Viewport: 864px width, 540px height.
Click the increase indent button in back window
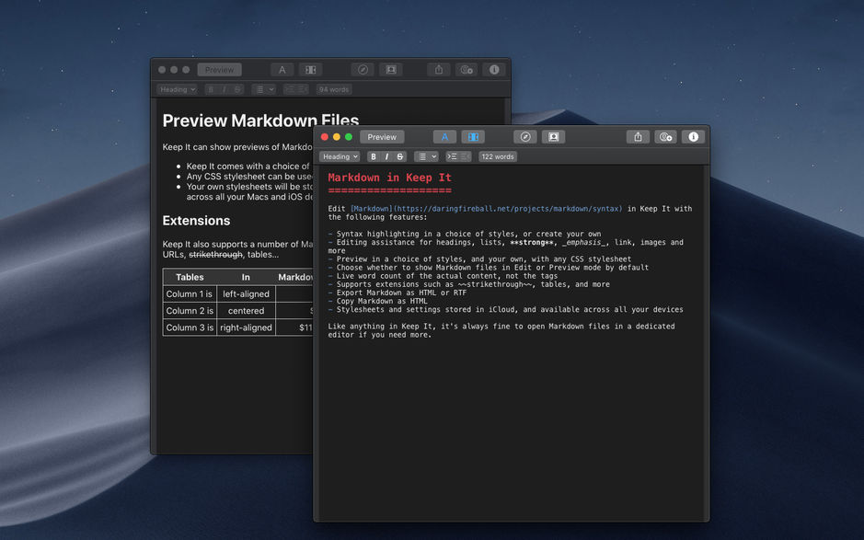[x=289, y=89]
